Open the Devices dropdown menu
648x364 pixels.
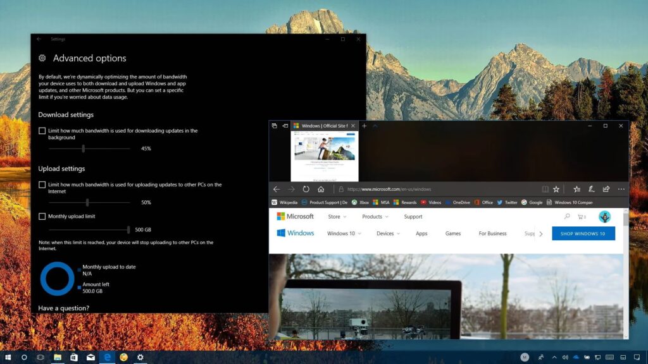click(x=388, y=233)
